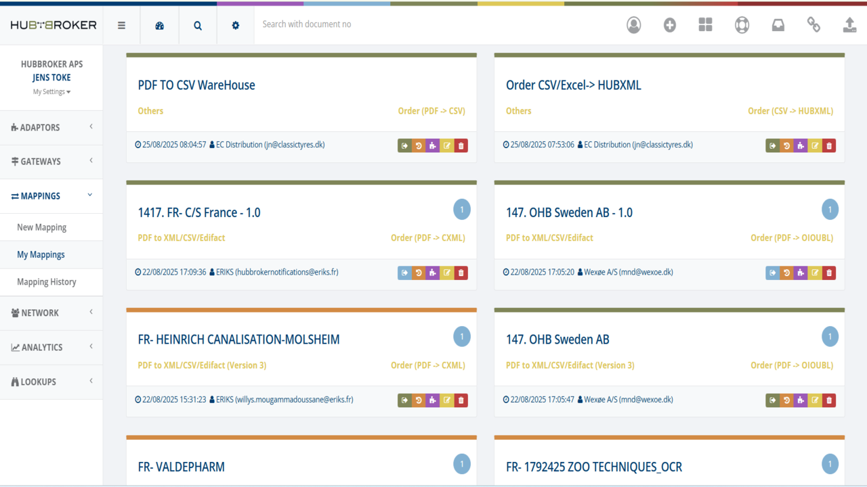Screen dimensions: 867x487
Task: Open the user profile icon in header
Action: point(633,25)
